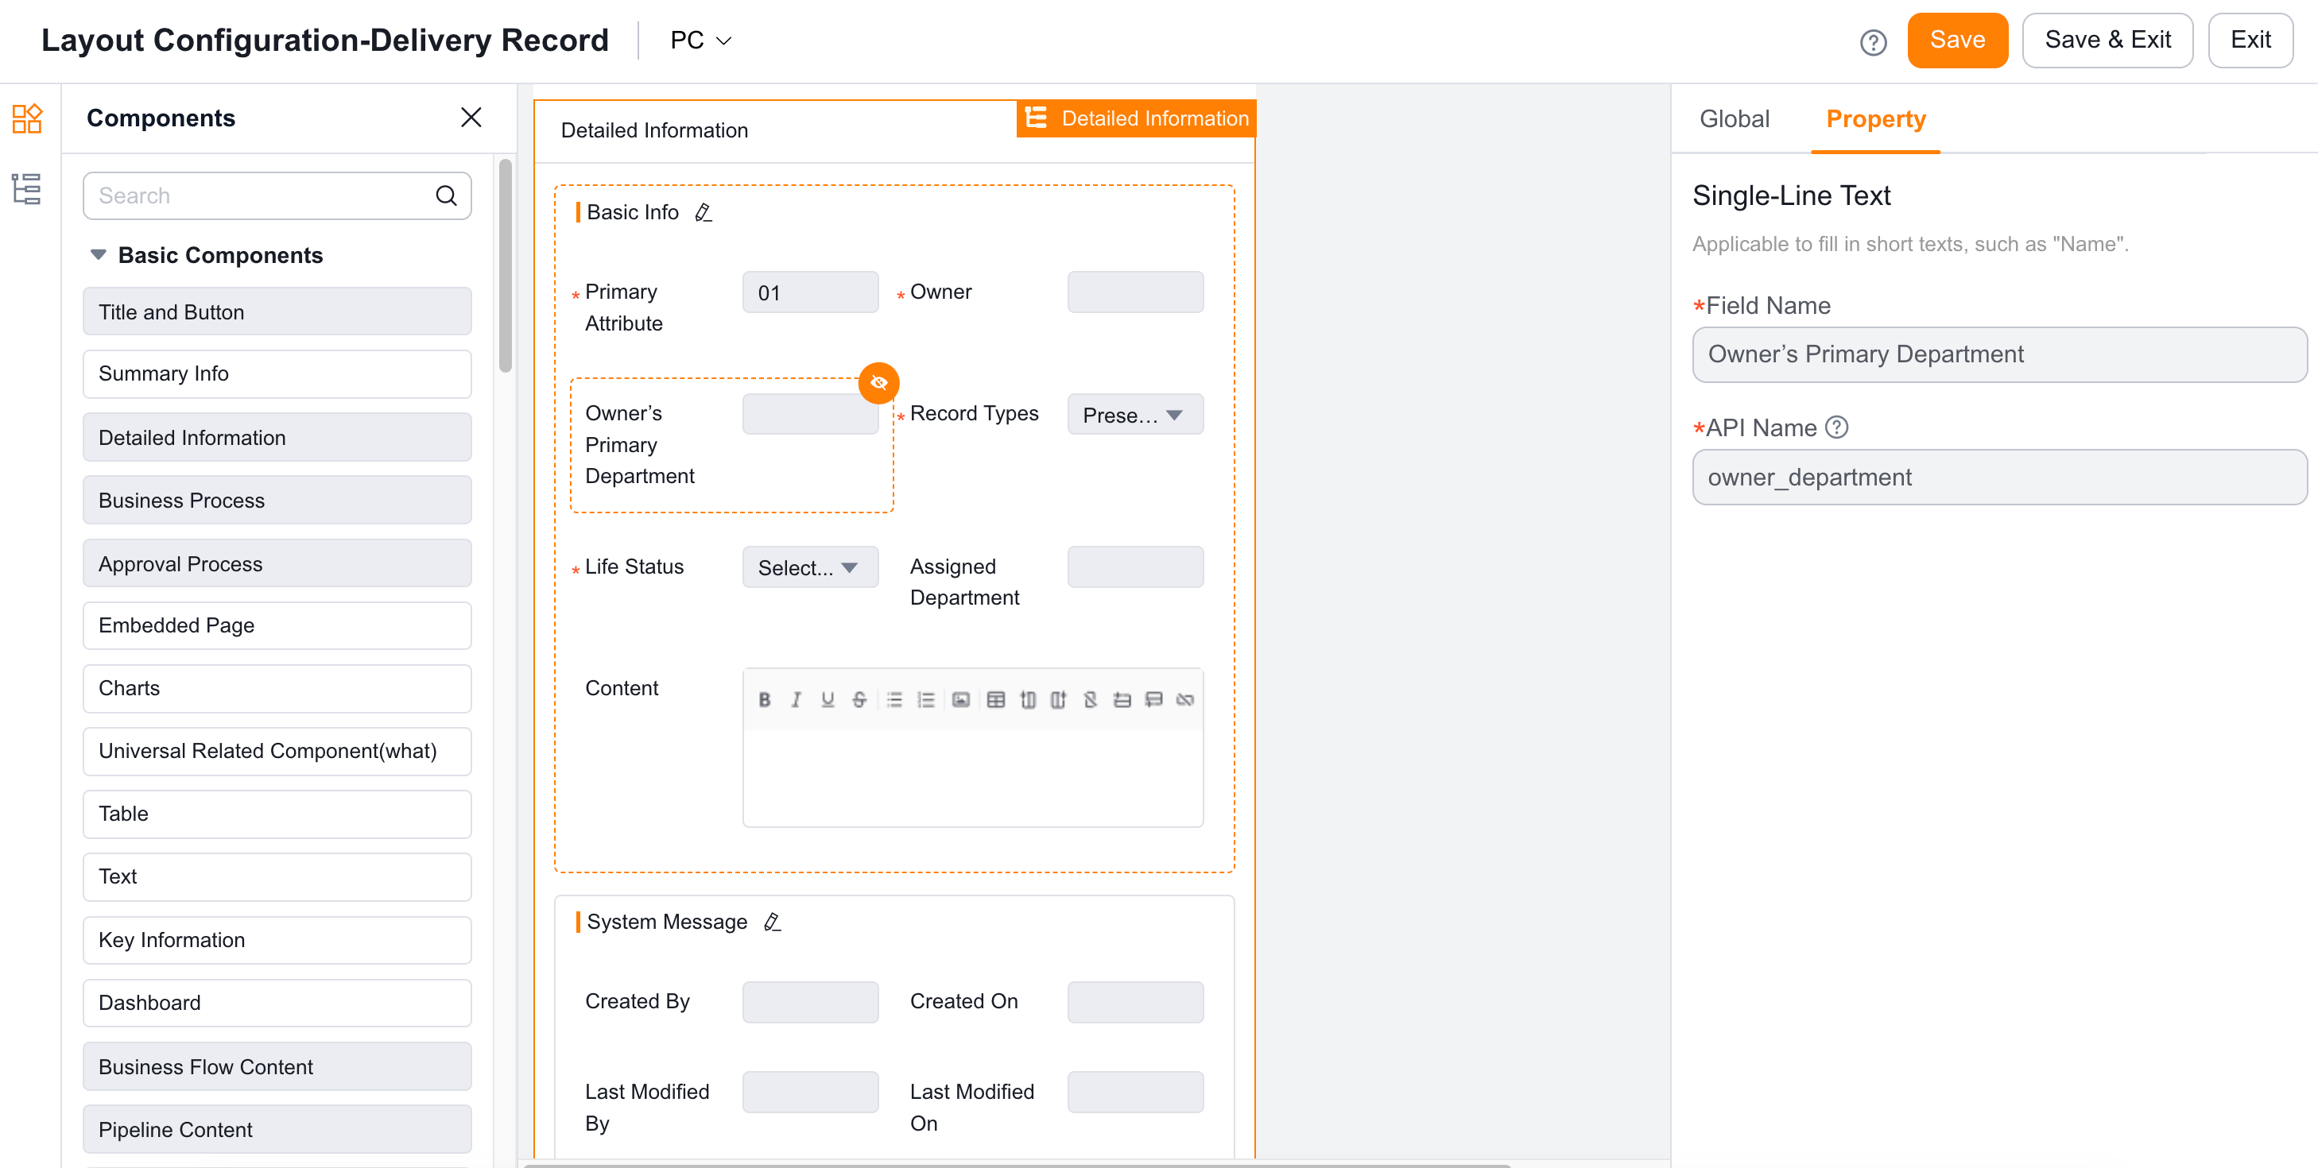Click the Exit button
The image size is (2318, 1168).
click(x=2250, y=40)
